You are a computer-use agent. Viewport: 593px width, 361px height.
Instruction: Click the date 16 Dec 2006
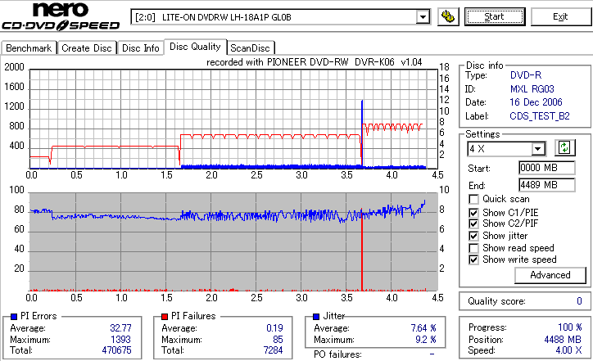click(536, 102)
